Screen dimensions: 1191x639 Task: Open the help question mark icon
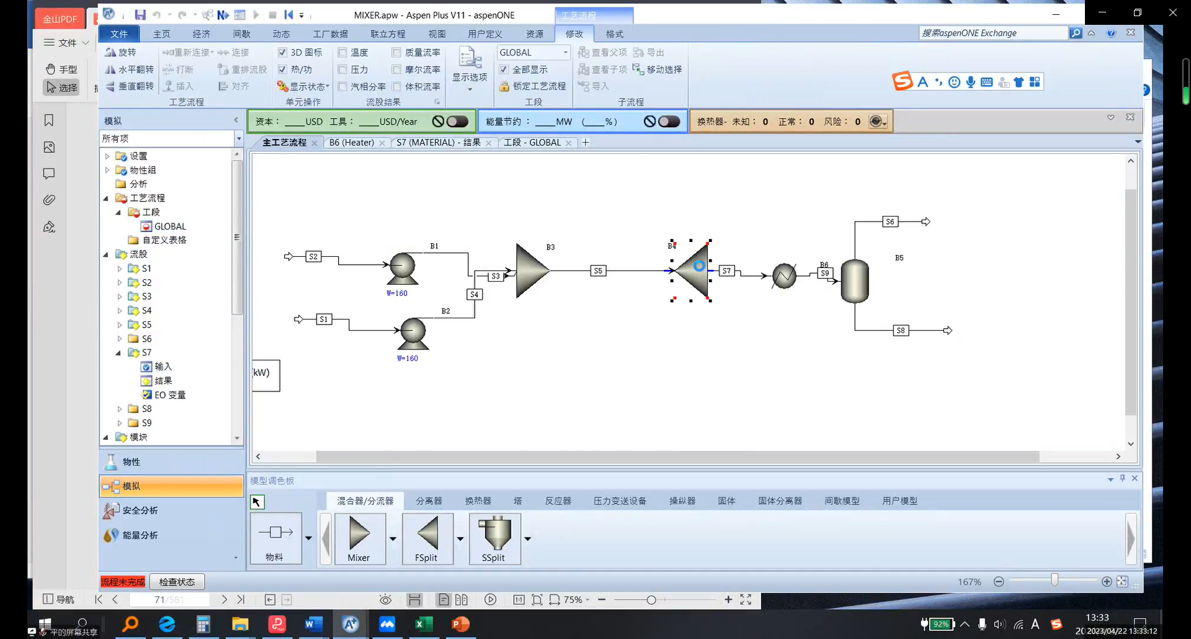pyautogui.click(x=1112, y=33)
